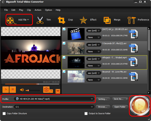Click file name 5 Seconds Of..rfect(2).avi
The height and width of the screenshot is (121, 151).
pyautogui.click(x=114, y=43)
